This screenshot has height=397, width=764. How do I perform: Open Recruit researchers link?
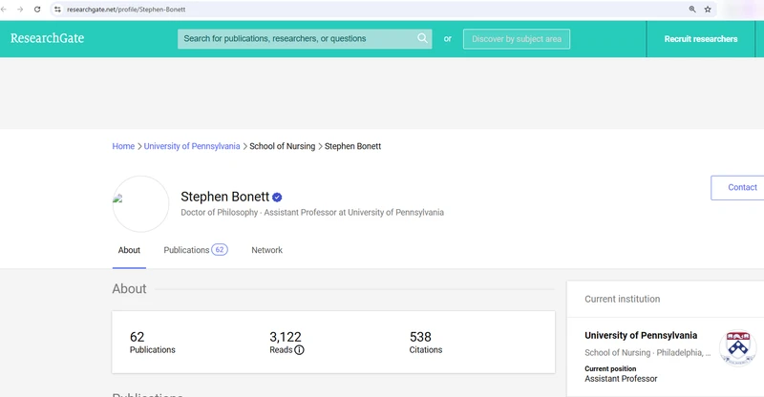click(x=701, y=39)
